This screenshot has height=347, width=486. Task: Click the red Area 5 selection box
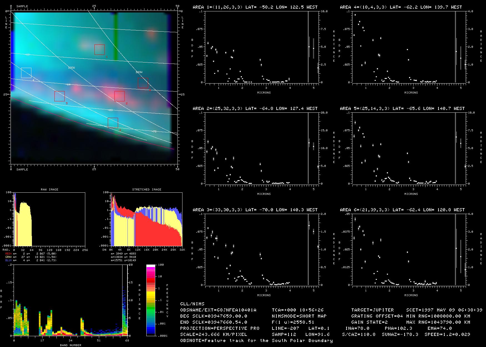click(x=59, y=96)
